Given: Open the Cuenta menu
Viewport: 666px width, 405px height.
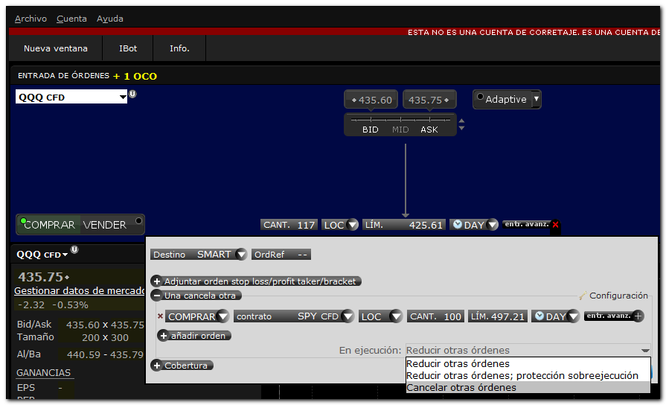Looking at the screenshot, I should (x=71, y=19).
